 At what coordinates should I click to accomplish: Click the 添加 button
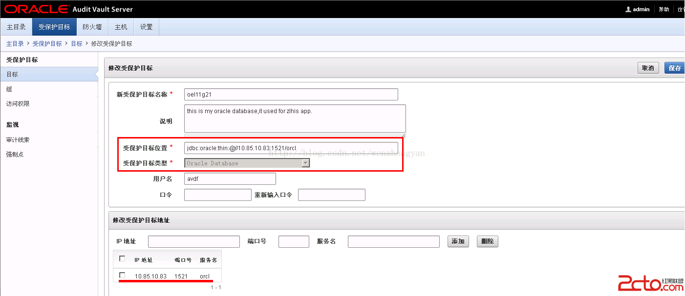[458, 241]
